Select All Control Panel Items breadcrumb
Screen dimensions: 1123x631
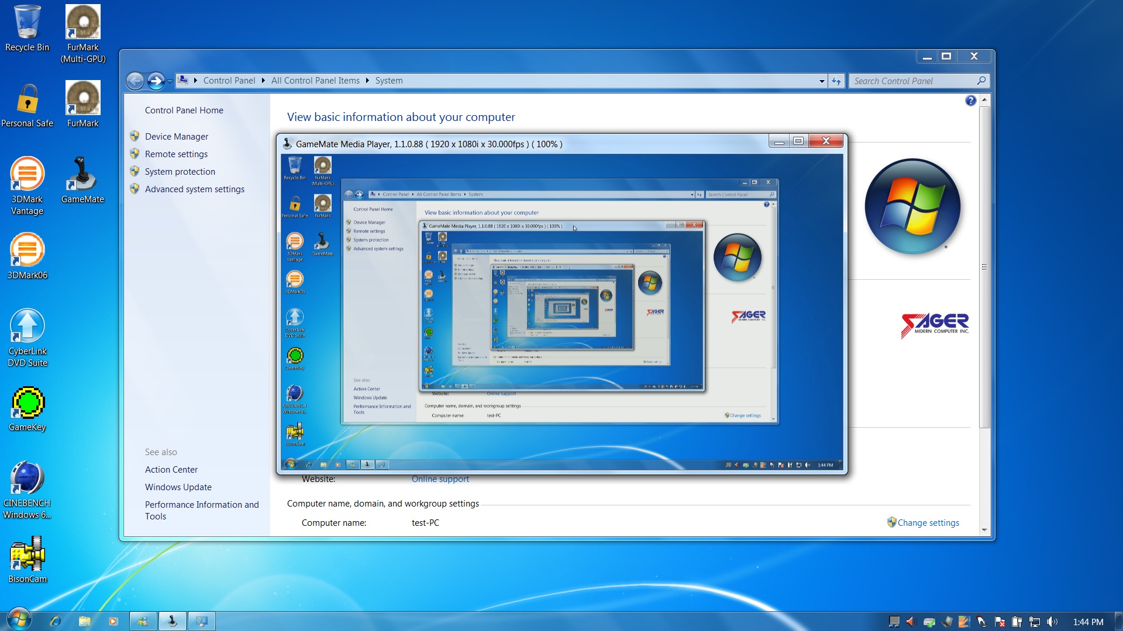pos(315,81)
